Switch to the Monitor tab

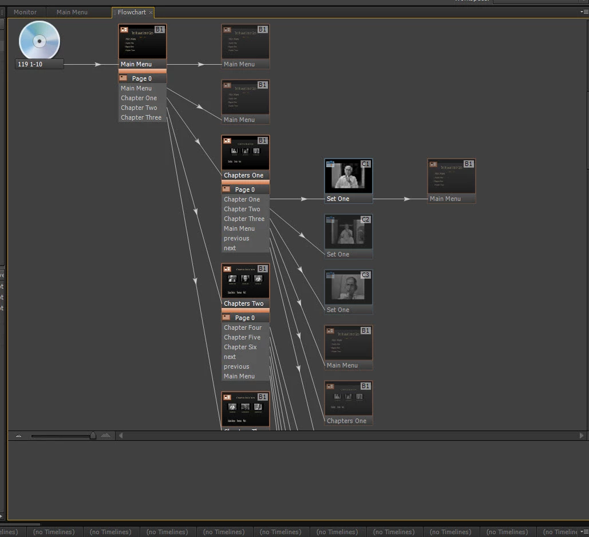pyautogui.click(x=25, y=12)
